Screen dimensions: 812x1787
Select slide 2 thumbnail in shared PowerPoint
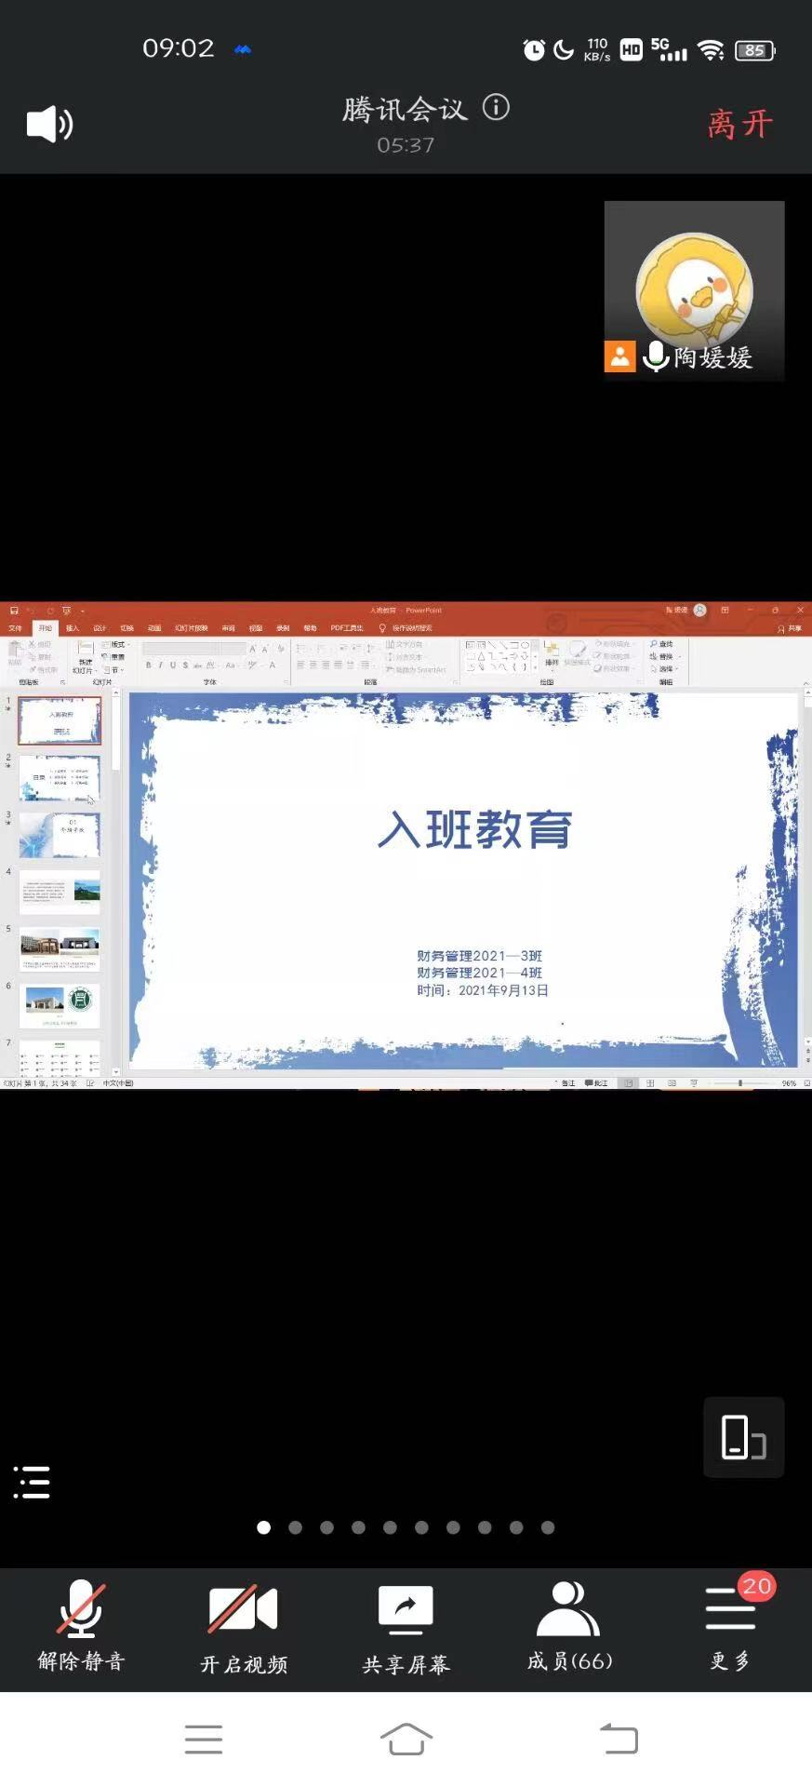(x=60, y=778)
